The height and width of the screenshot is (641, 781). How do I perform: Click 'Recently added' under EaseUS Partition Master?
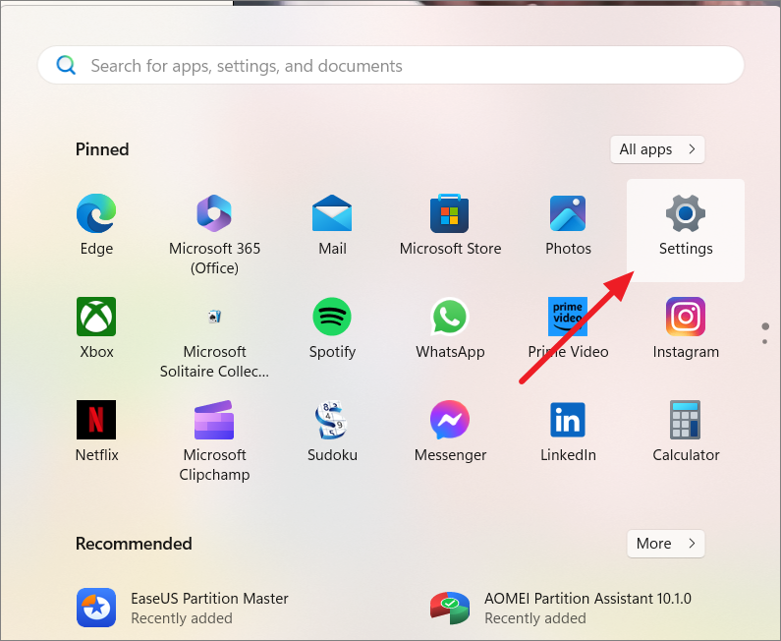[x=182, y=618]
